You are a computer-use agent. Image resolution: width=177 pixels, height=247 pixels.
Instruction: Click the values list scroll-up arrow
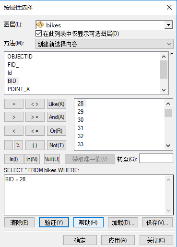pos(168,104)
